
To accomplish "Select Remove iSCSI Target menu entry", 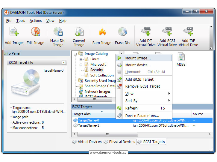I will click(144, 86).
